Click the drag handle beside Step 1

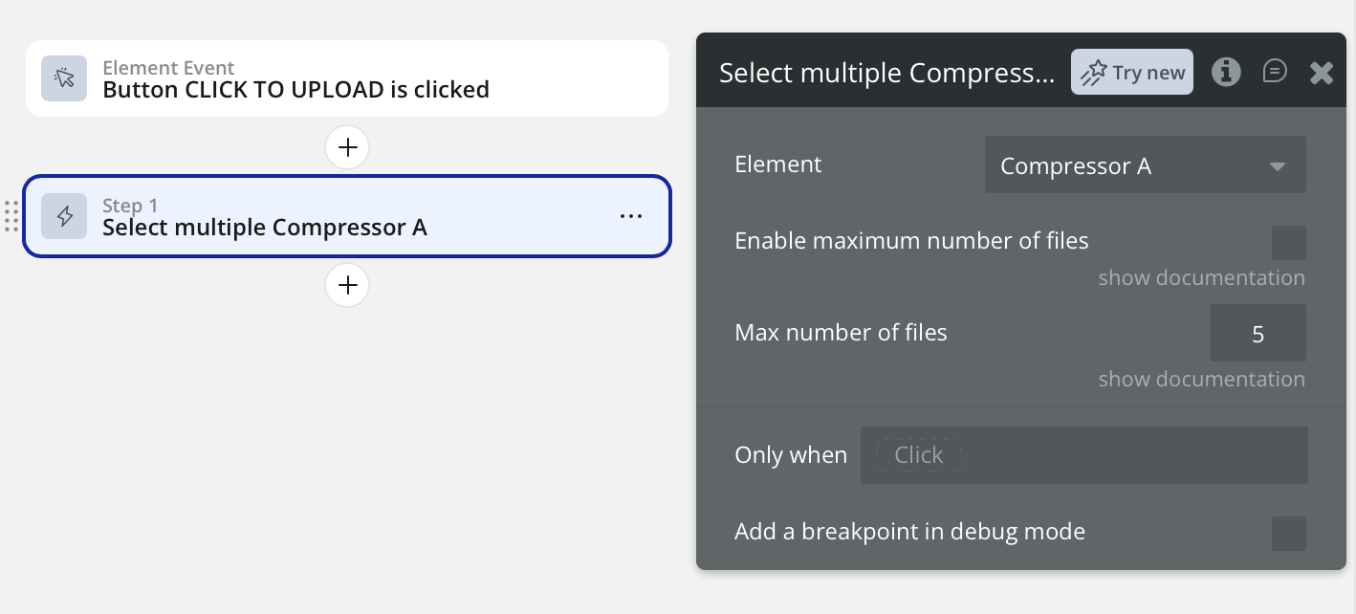coord(11,216)
